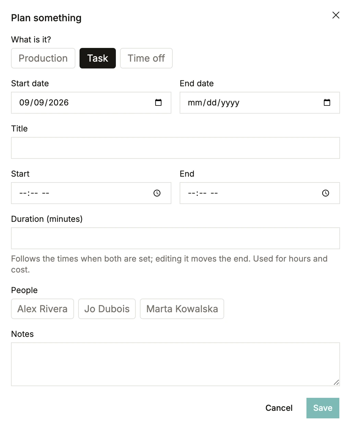Click the "Title" label

coord(20,129)
